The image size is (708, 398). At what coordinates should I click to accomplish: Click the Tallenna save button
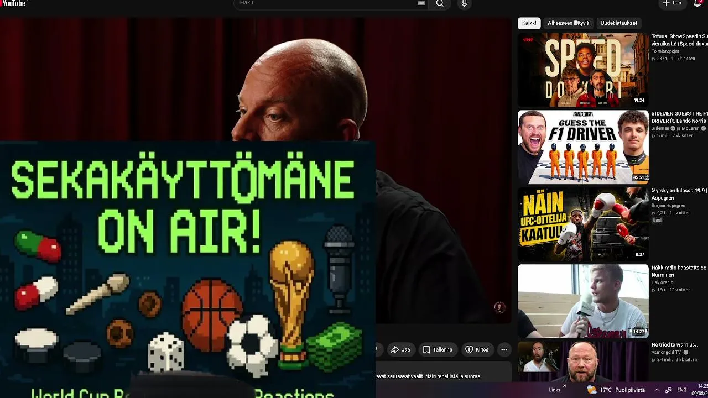click(x=438, y=350)
